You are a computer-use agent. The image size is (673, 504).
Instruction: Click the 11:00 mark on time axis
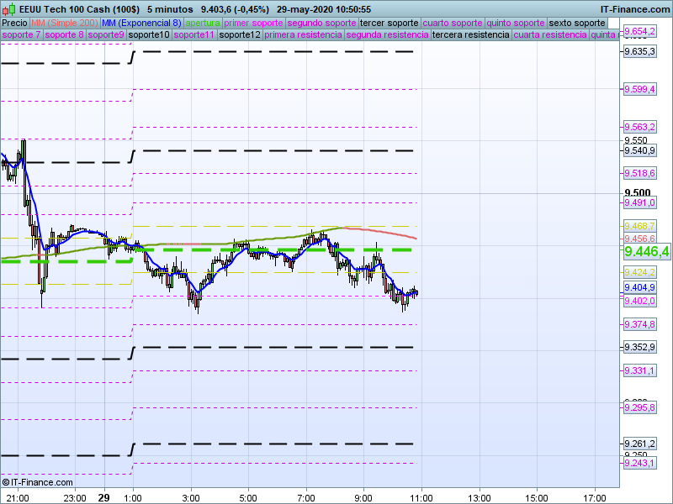[x=421, y=497]
